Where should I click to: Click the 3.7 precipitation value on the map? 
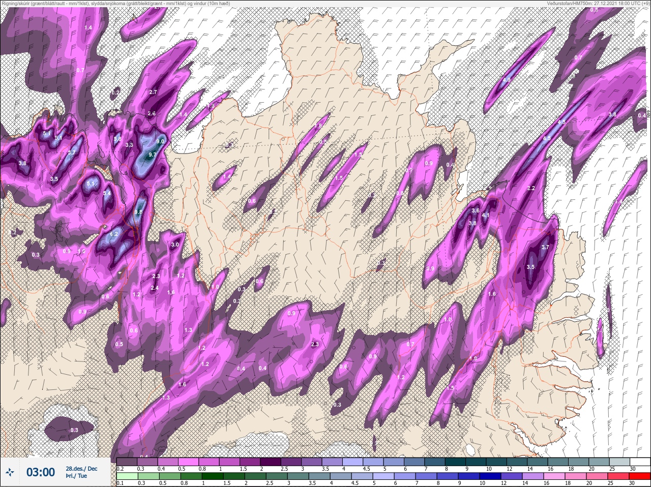[546, 247]
